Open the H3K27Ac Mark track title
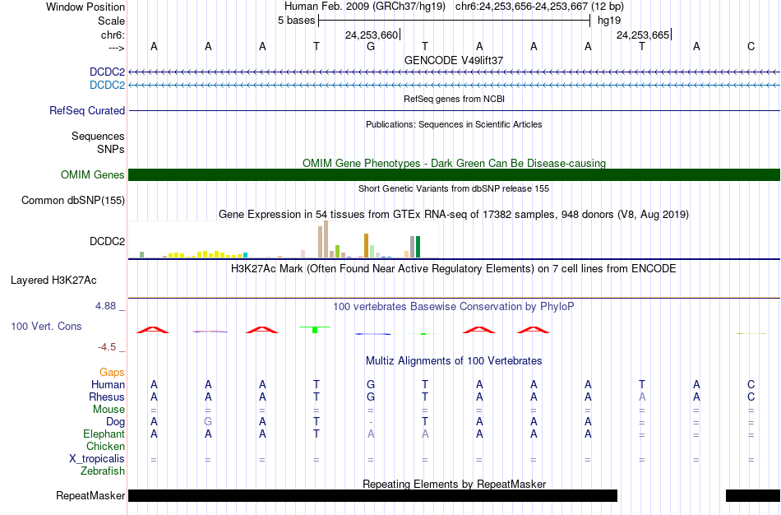This screenshot has height=515, width=781. 454,269
